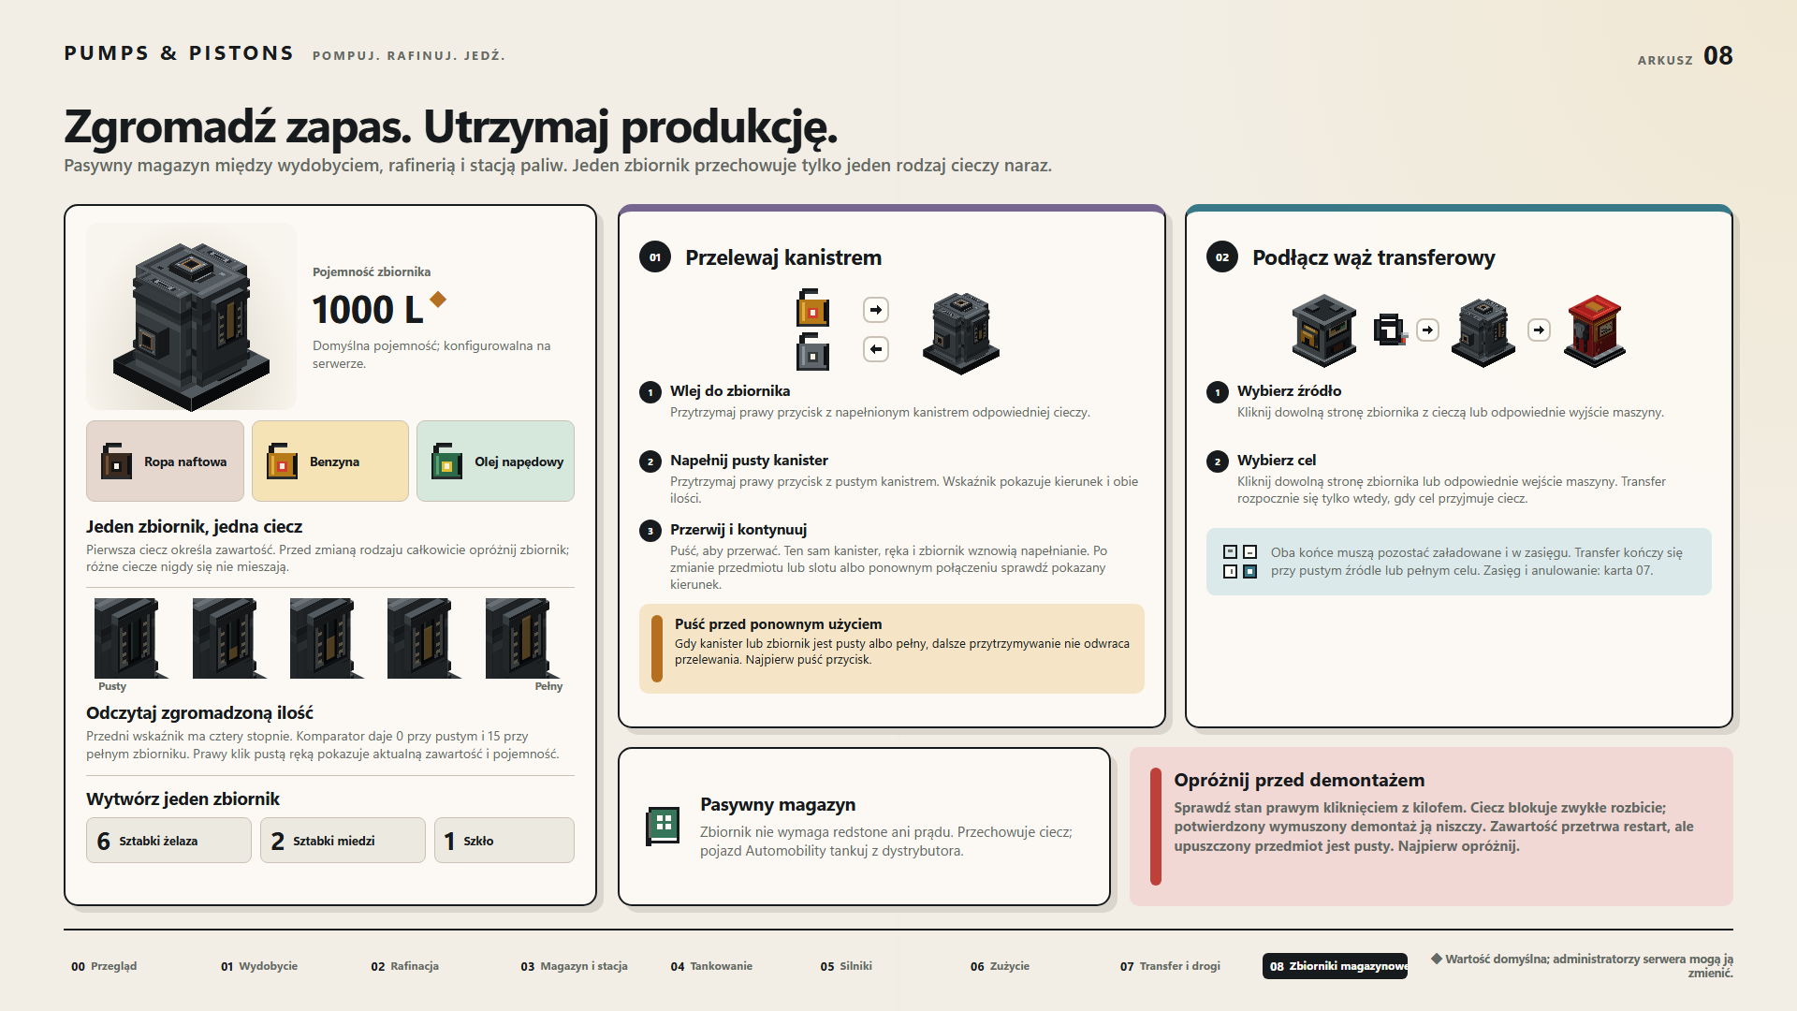Viewport: 1797px width, 1011px height.
Task: Click the green book icon by Pasywny magazyn
Action: click(x=663, y=826)
